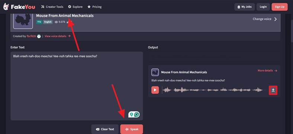Click the Speak button
This screenshot has height=134, width=293.
[132, 129]
